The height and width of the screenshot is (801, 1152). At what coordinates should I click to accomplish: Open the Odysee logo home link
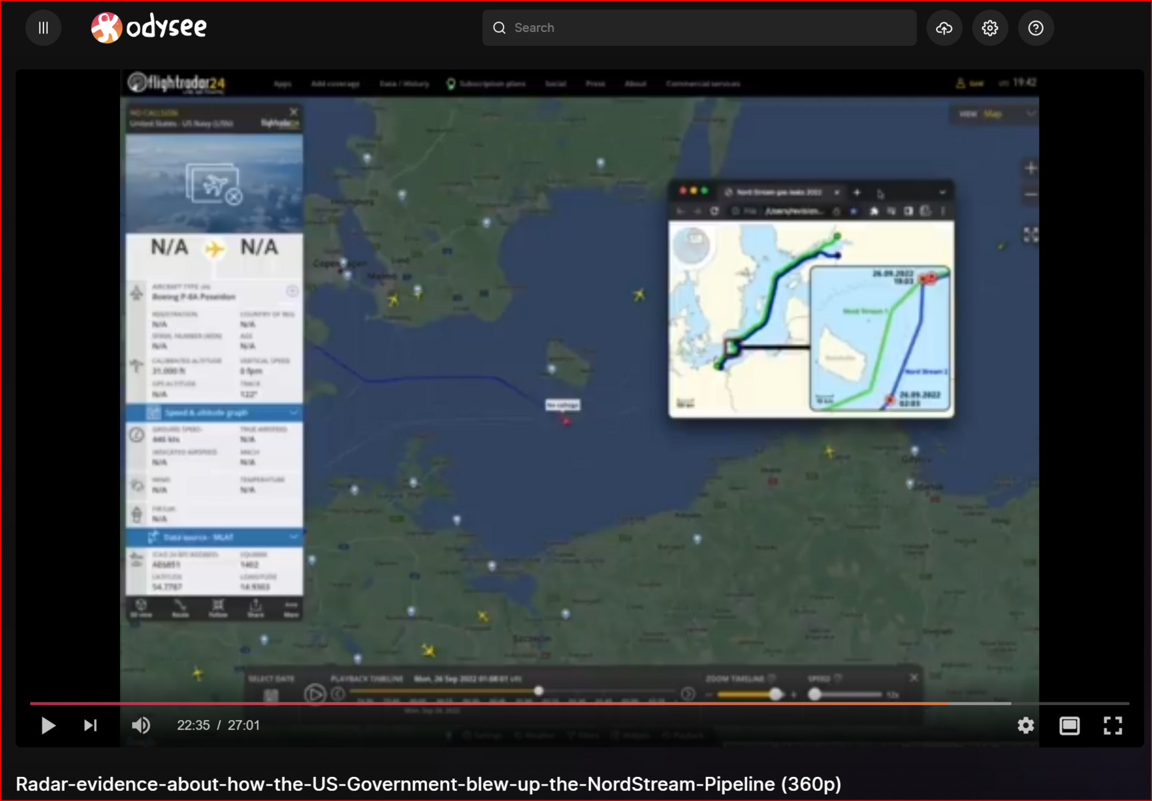(149, 28)
